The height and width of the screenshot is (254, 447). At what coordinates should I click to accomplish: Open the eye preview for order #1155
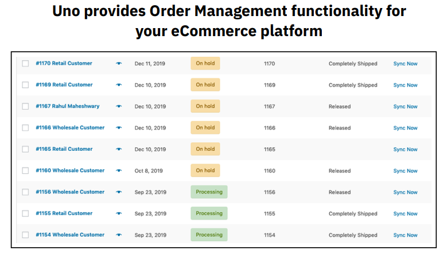coord(119,213)
